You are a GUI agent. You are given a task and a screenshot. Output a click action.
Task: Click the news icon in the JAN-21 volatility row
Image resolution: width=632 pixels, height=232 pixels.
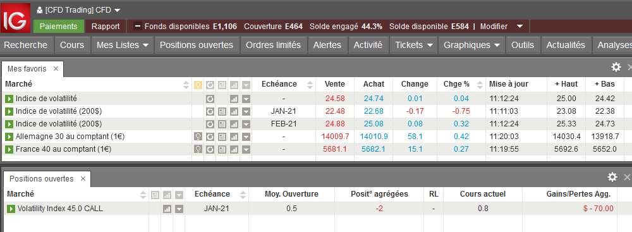[222, 111]
